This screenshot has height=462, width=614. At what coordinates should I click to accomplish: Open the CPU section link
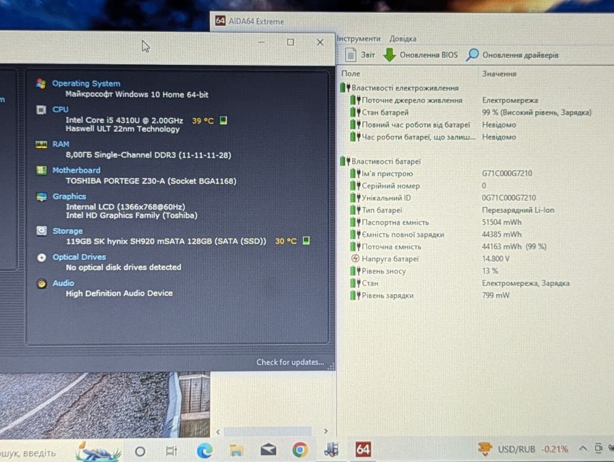pyautogui.click(x=60, y=109)
